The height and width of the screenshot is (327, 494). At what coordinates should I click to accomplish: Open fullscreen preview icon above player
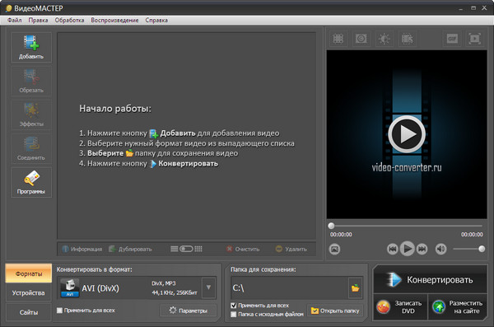click(474, 39)
